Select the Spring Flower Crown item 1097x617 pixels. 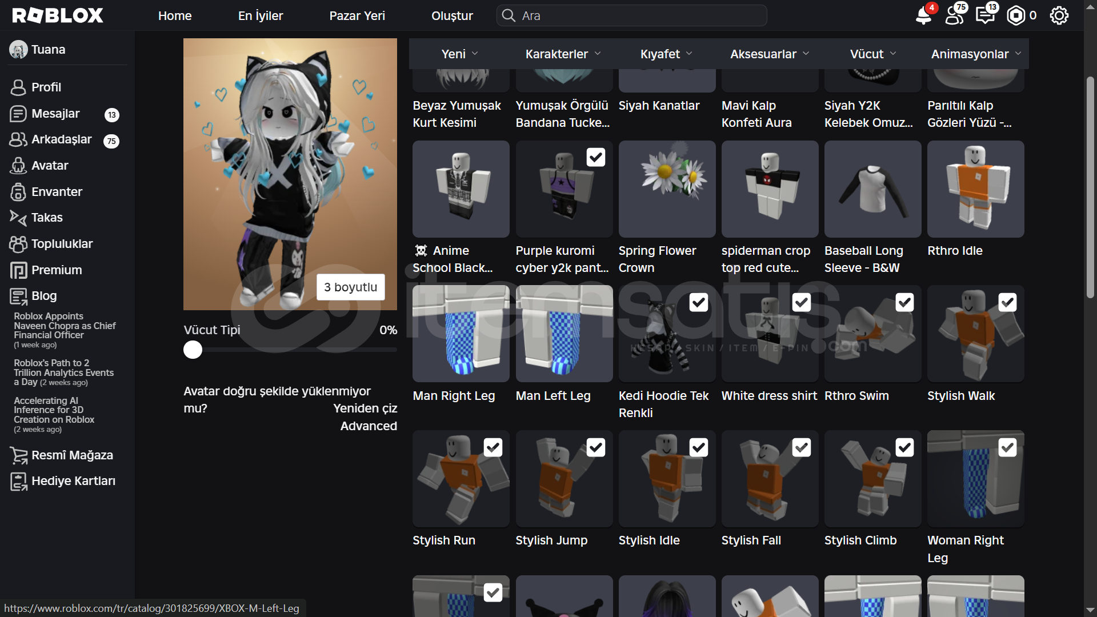[x=667, y=189]
